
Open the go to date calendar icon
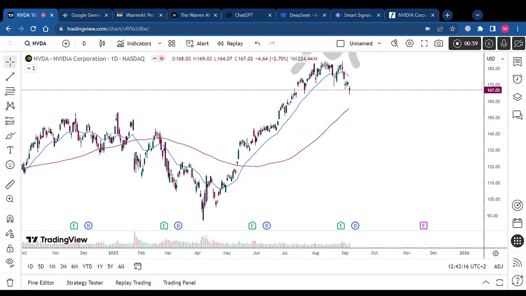(138, 266)
